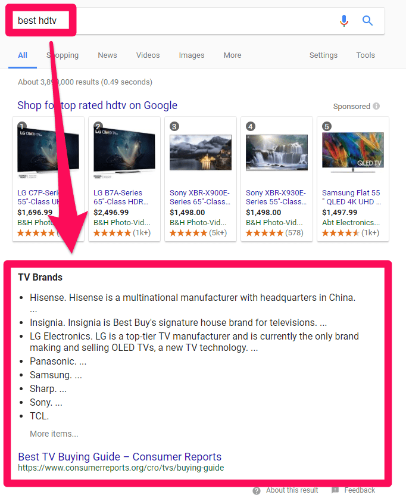
Task: Click the TV Brands heading
Action: pos(40,277)
